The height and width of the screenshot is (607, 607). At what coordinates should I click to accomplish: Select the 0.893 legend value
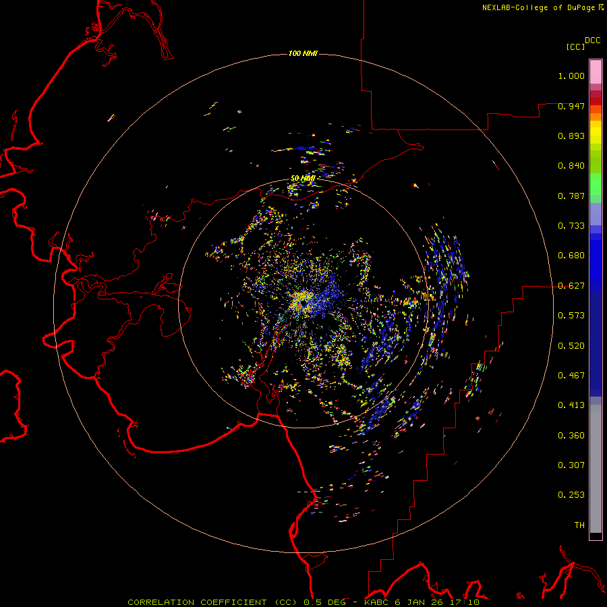coord(571,136)
